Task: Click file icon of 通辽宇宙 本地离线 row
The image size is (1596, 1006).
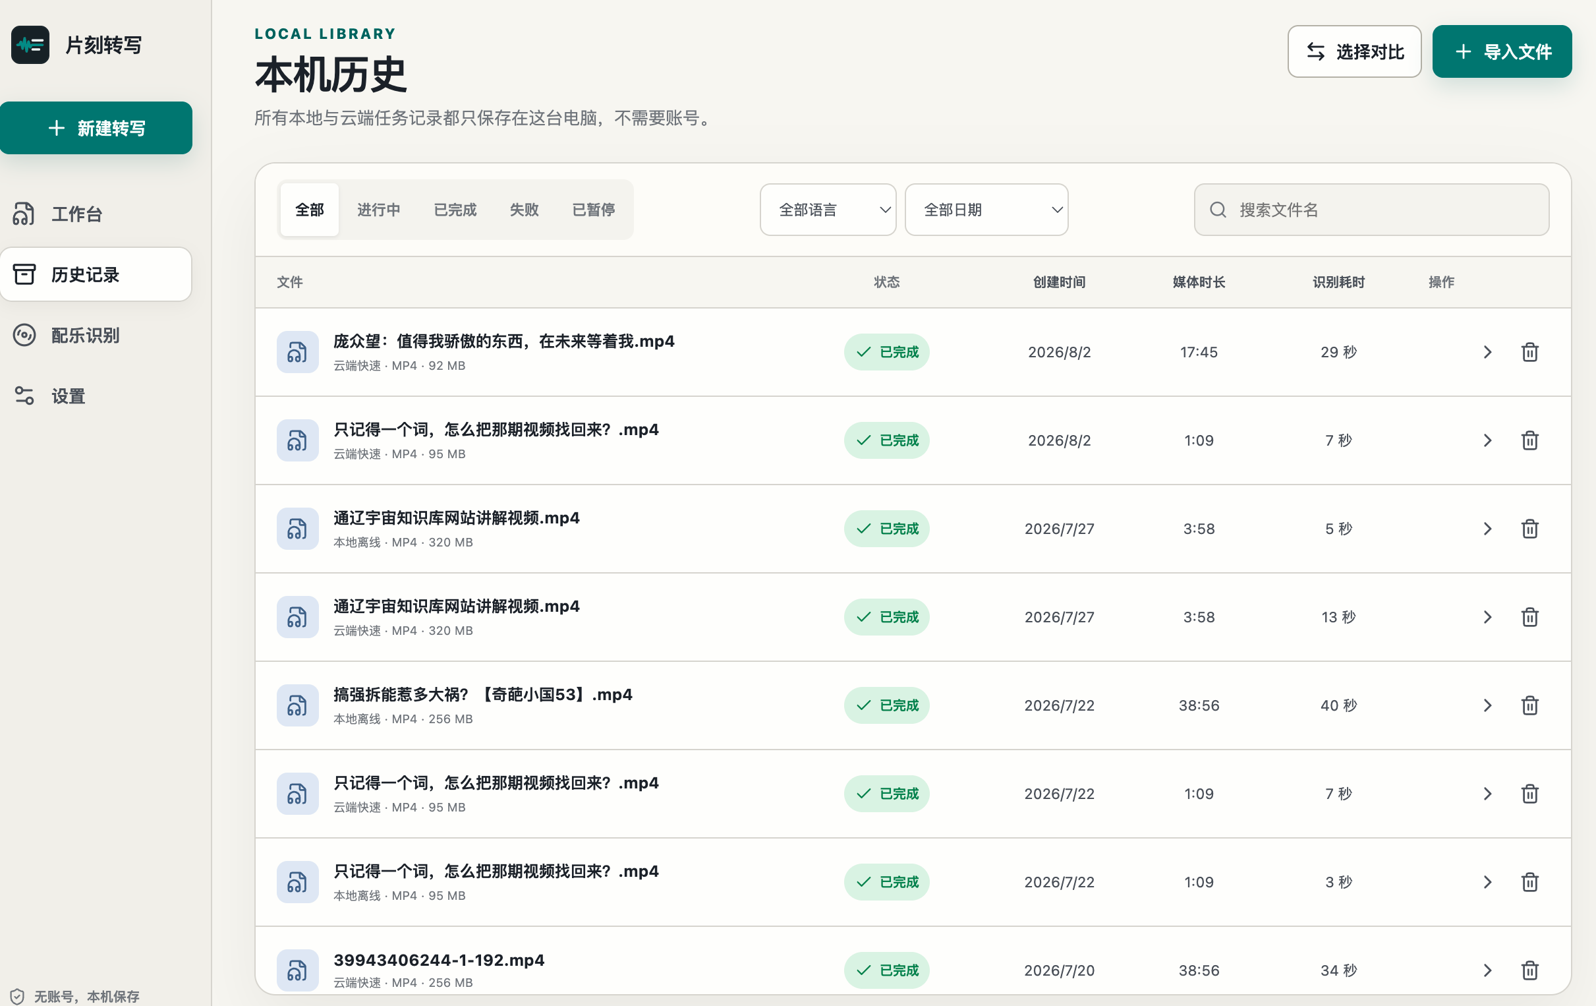Action: (x=298, y=529)
